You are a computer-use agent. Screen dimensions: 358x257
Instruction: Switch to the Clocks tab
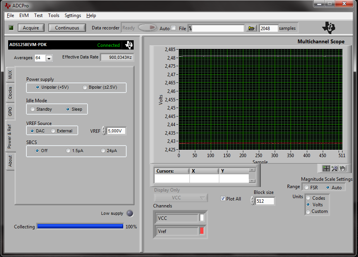coord(10,93)
